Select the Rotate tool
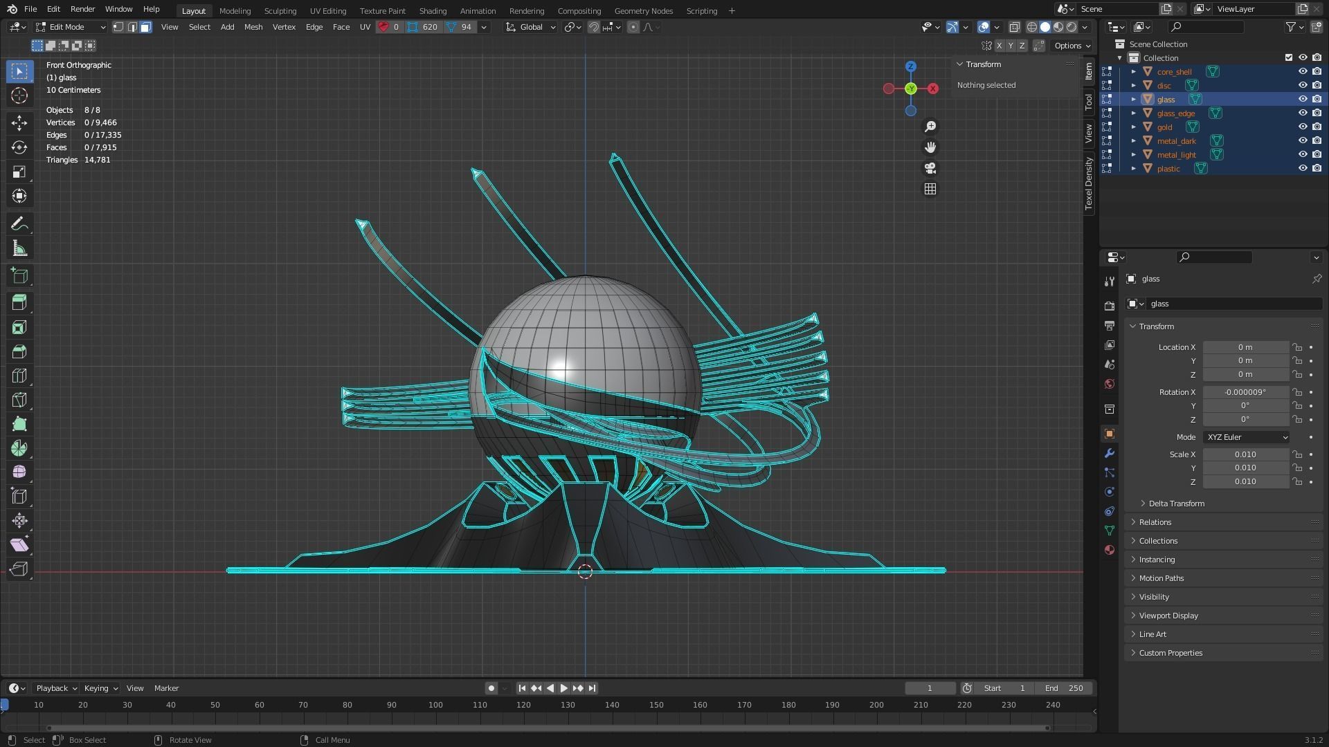1329x747 pixels. pyautogui.click(x=19, y=147)
